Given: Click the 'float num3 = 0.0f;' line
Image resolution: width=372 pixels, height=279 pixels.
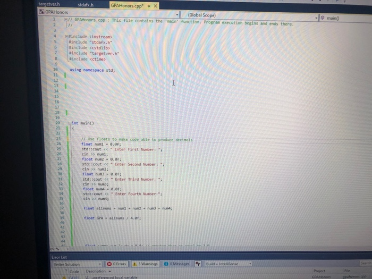Looking at the screenshot, I should (102, 174).
